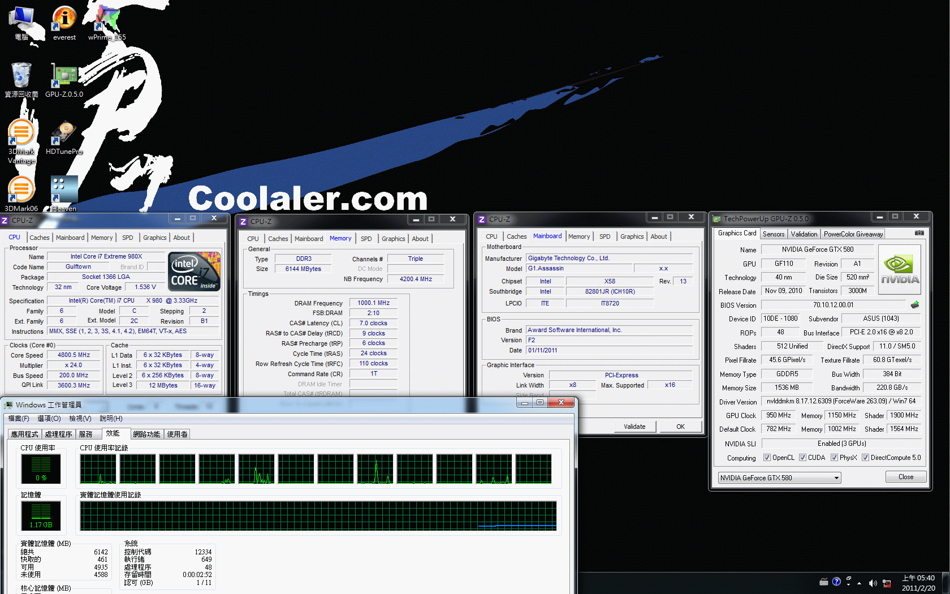This screenshot has width=950, height=594.
Task: Toggle the CUDA checkbox in GPU-Z
Action: 802,458
